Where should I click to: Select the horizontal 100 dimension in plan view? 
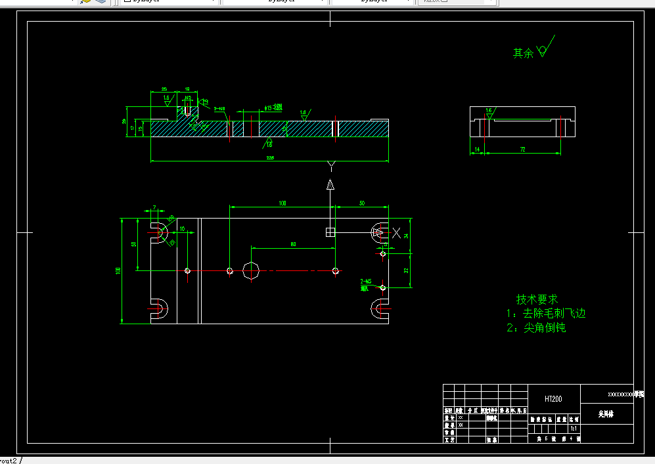282,203
